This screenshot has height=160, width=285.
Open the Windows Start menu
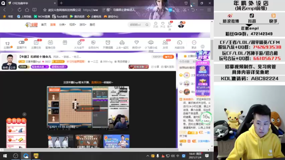coord(5,156)
